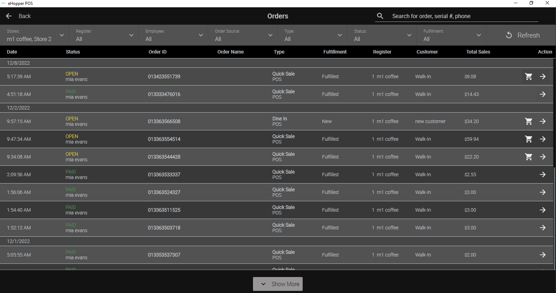Image resolution: width=556 pixels, height=293 pixels.
Task: Select order ID 013333476016
Action: point(164,94)
